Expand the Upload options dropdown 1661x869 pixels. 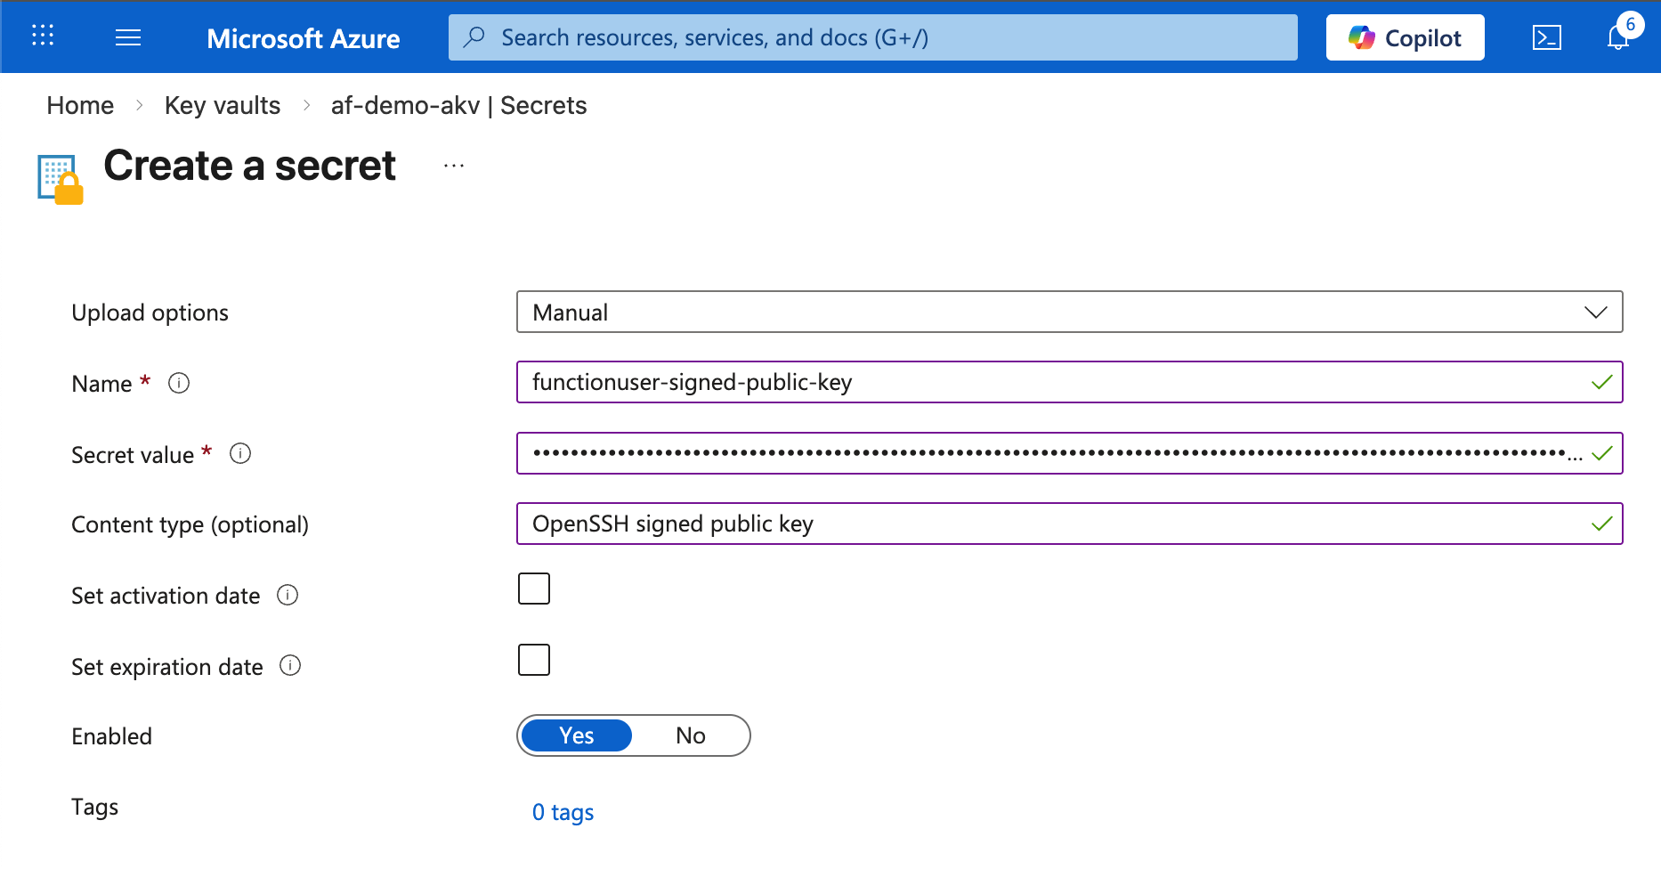[x=1069, y=313]
